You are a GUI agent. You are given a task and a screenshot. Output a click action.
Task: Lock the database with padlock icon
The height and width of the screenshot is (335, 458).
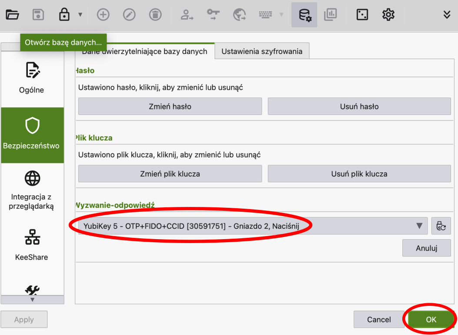(x=64, y=15)
